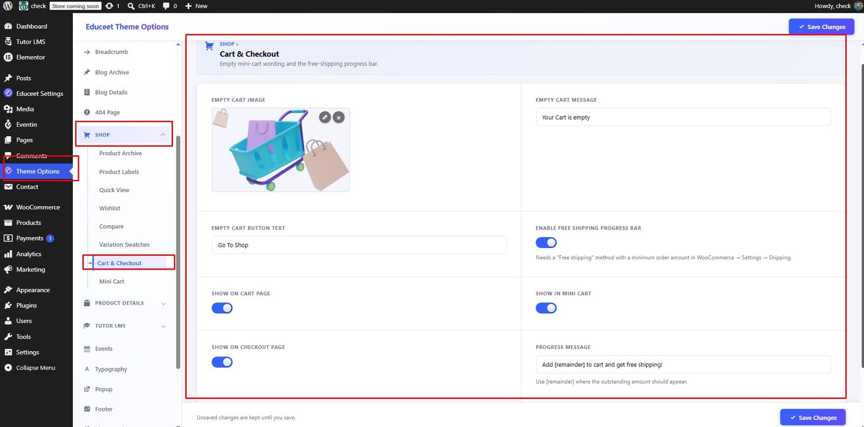
Task: Collapse the Shop section
Action: [125, 135]
